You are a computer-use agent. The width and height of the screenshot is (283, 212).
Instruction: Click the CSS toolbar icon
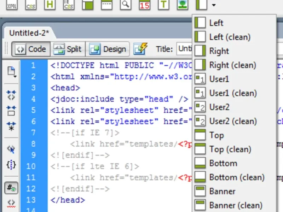click(x=31, y=5)
